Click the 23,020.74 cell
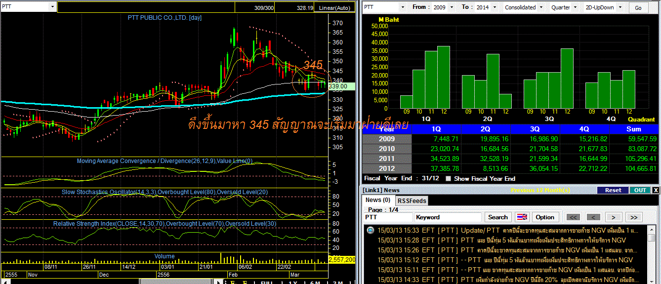 pyautogui.click(x=436, y=149)
